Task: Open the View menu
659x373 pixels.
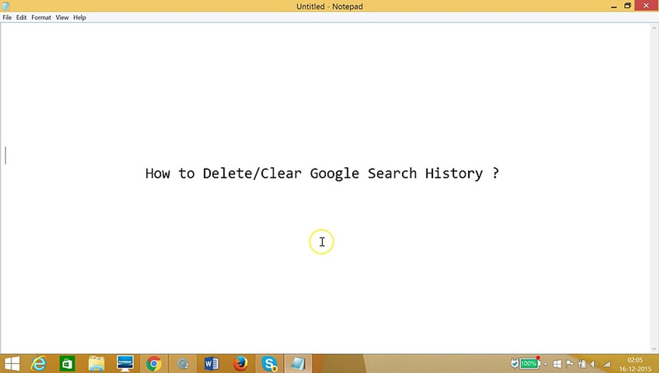Action: 62,17
